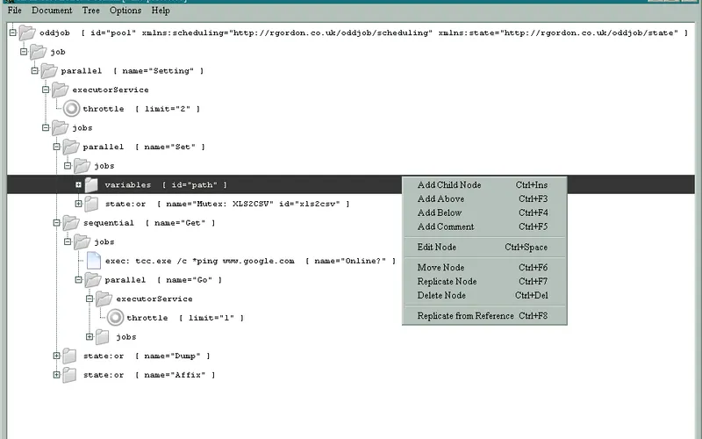Open the Tree menu
The width and height of the screenshot is (702, 439).
click(91, 10)
